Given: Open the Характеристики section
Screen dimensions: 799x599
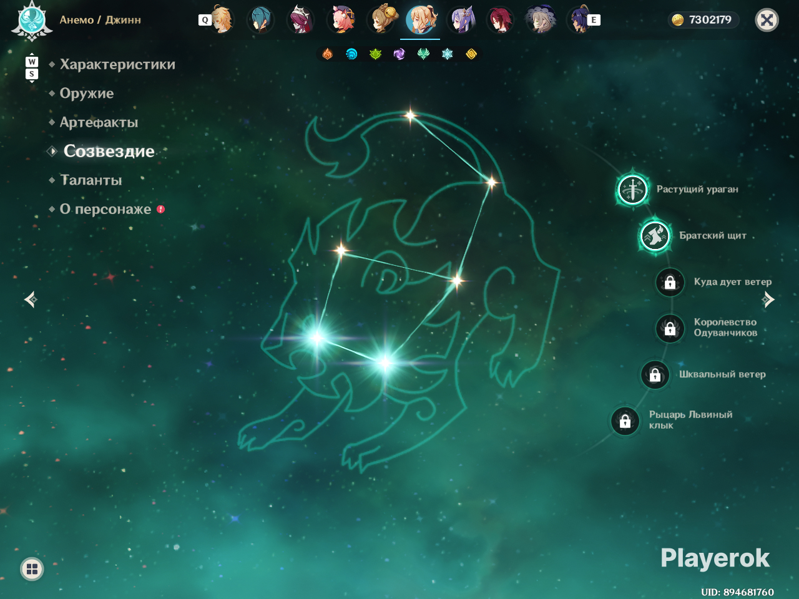Looking at the screenshot, I should pyautogui.click(x=117, y=64).
